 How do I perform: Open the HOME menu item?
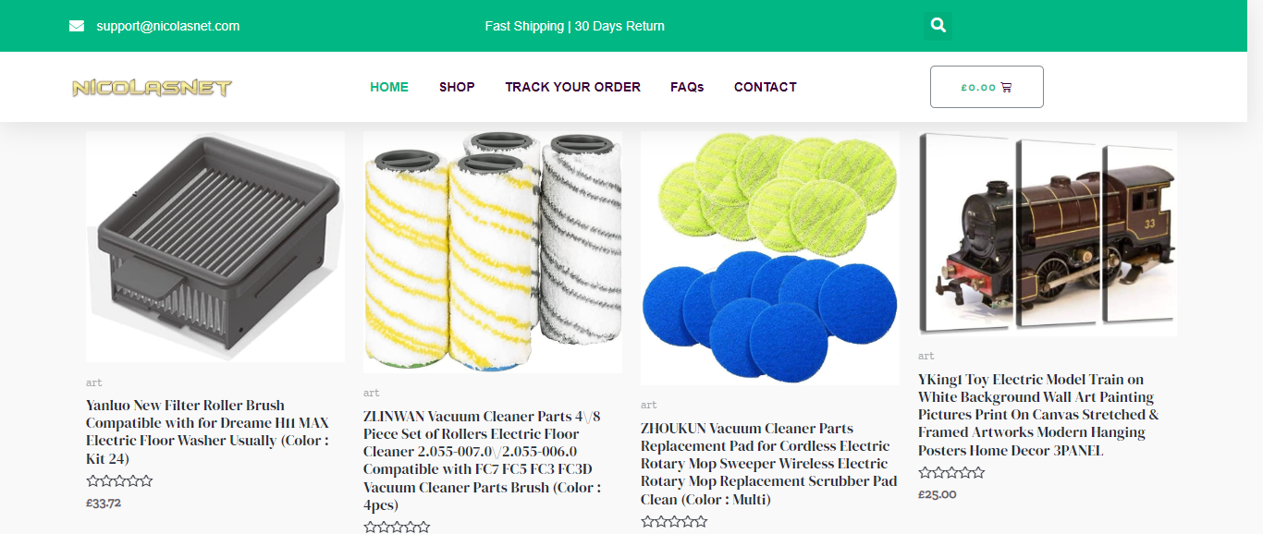point(389,87)
